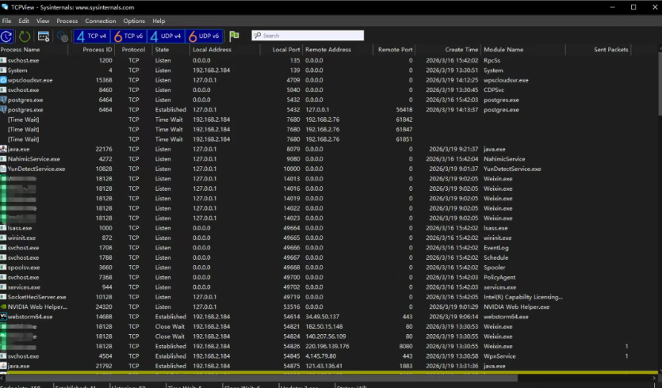Disable the UDP v6 filter
This screenshot has height=388, width=662.
tap(205, 36)
